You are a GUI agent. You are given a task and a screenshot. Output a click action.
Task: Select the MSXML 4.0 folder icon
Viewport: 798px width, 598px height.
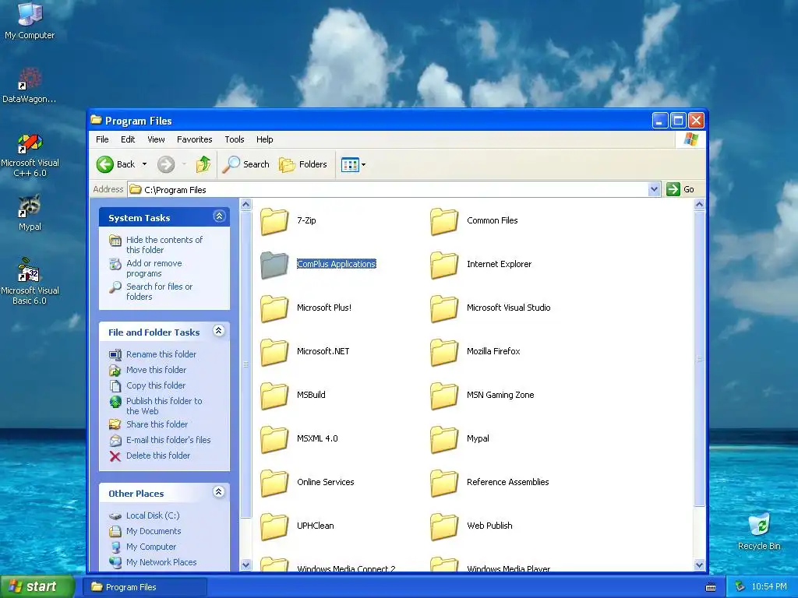point(274,439)
